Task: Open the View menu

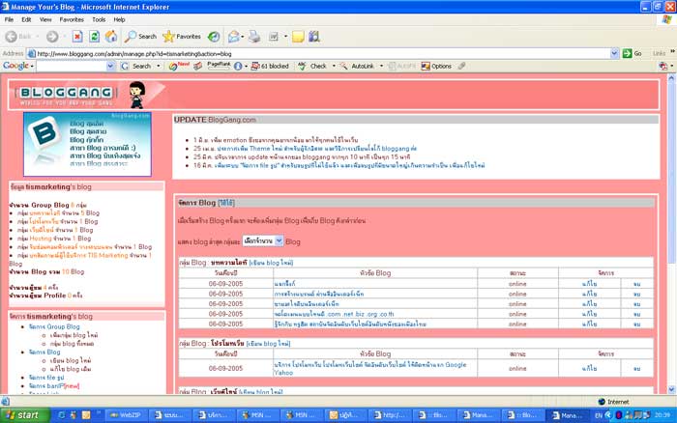Action: pos(45,19)
